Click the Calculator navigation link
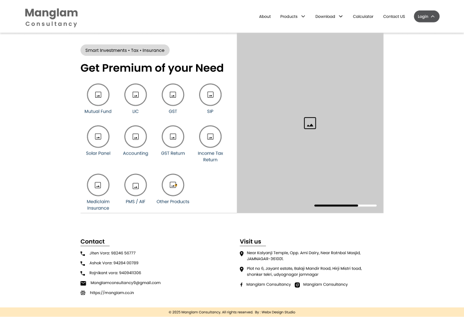Screen dimensions: 464x317 (363, 16)
